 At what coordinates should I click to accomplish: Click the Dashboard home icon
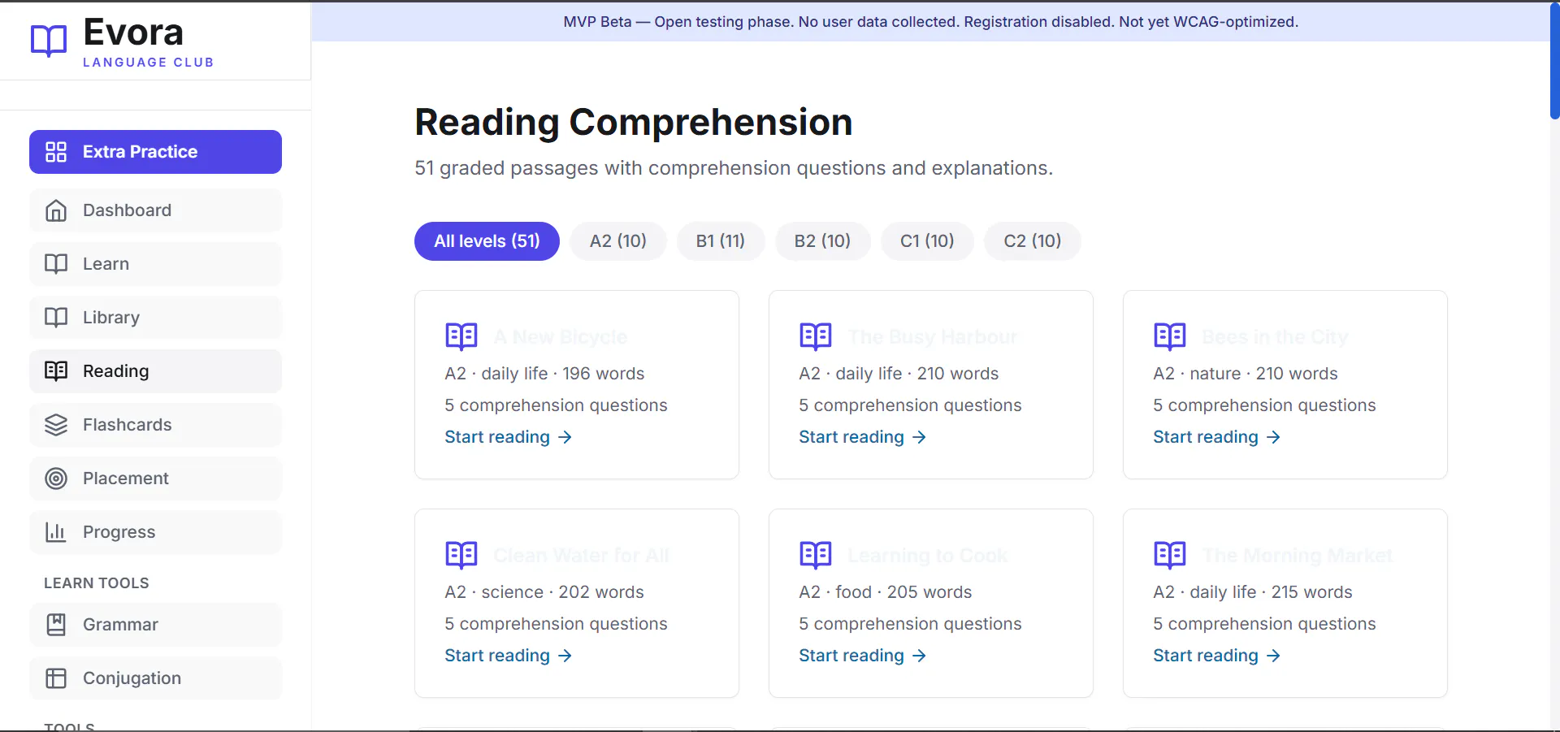56,210
